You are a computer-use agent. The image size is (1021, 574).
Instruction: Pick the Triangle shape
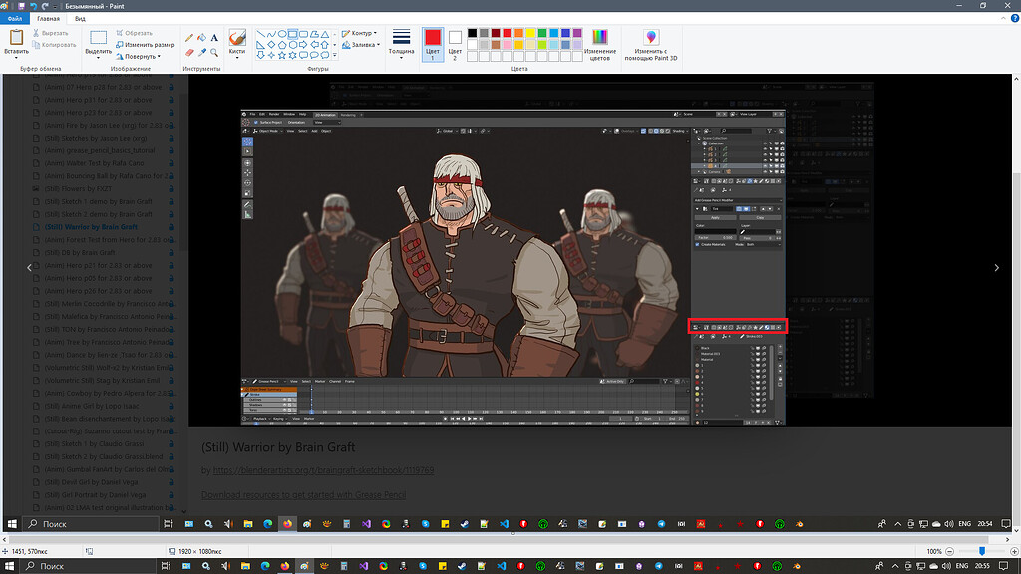[324, 34]
